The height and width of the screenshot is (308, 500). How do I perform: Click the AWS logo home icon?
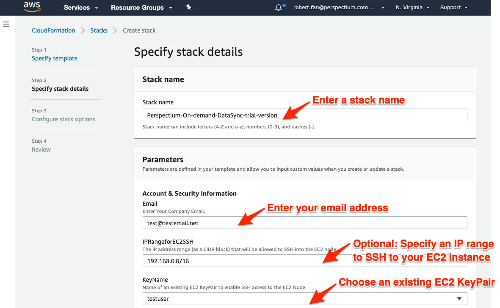[32, 7]
